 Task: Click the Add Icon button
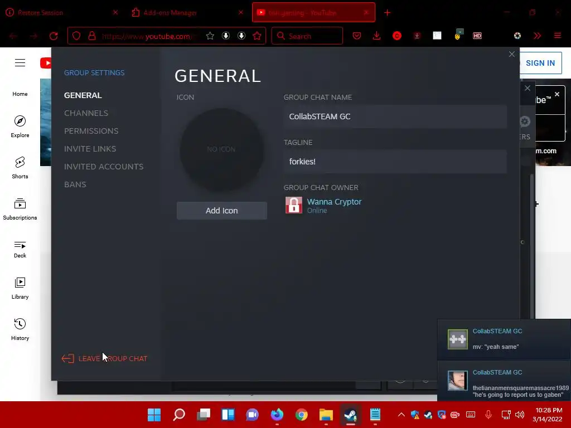click(x=222, y=211)
